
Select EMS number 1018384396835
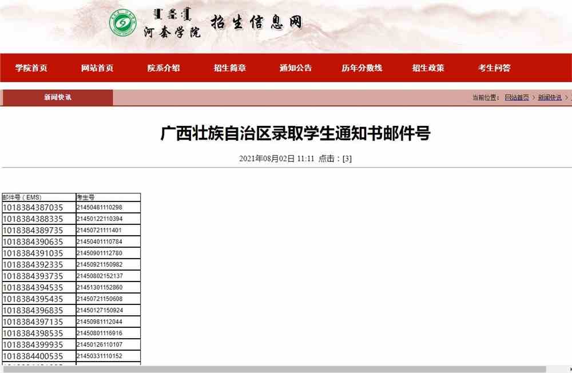[33, 311]
